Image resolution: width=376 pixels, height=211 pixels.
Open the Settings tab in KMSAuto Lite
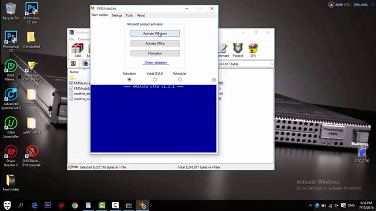117,15
